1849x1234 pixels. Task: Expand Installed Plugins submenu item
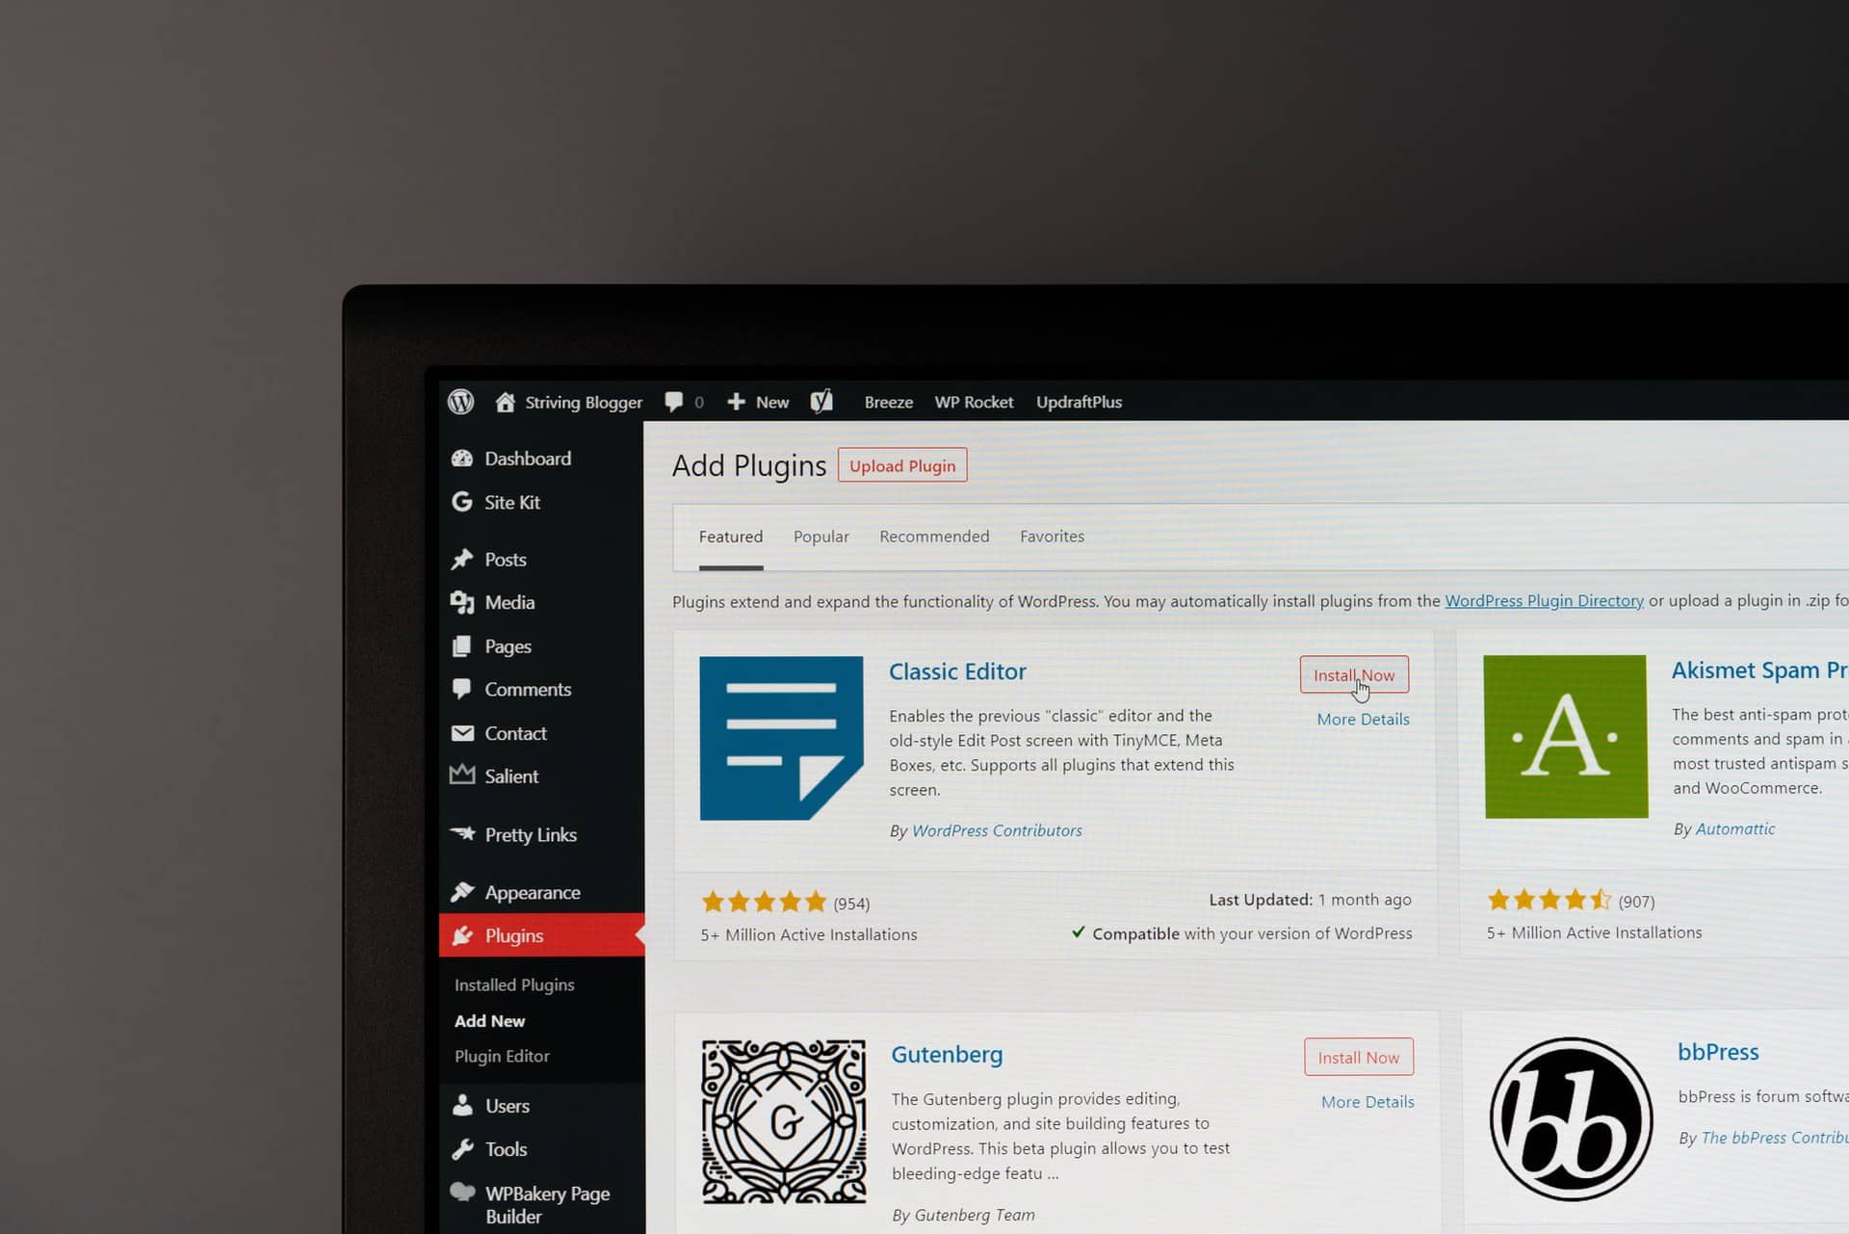coord(513,984)
